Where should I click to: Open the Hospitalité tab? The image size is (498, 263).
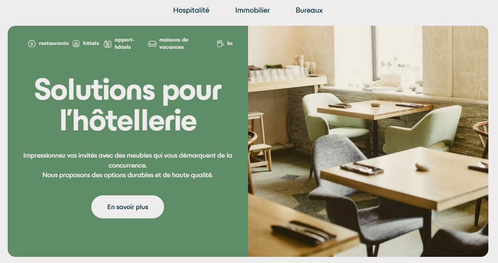pos(191,10)
